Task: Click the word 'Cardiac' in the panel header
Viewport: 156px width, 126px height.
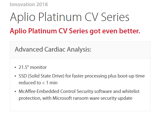Action: click(55, 49)
